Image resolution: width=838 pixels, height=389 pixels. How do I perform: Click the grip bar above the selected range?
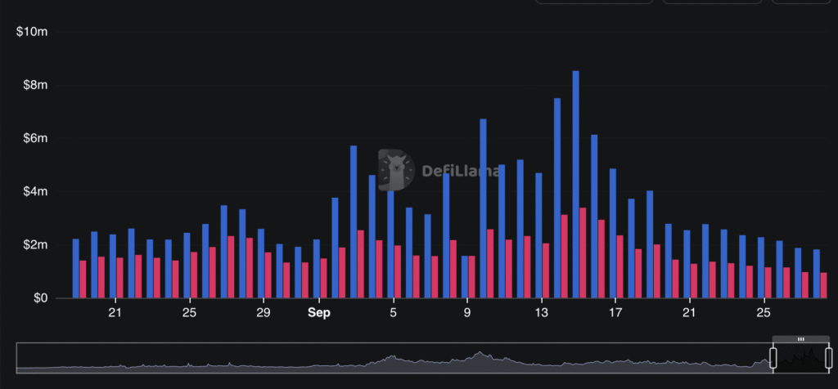(801, 338)
